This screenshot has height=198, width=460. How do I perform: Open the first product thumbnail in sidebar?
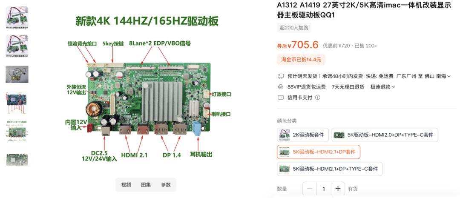(17, 17)
